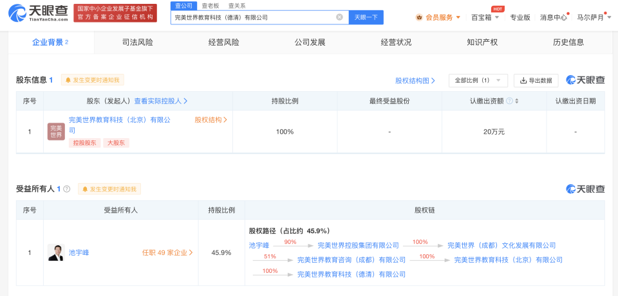The width and height of the screenshot is (618, 296).
Task: Click the help icon next to 认缴出资额
Action: [509, 101]
